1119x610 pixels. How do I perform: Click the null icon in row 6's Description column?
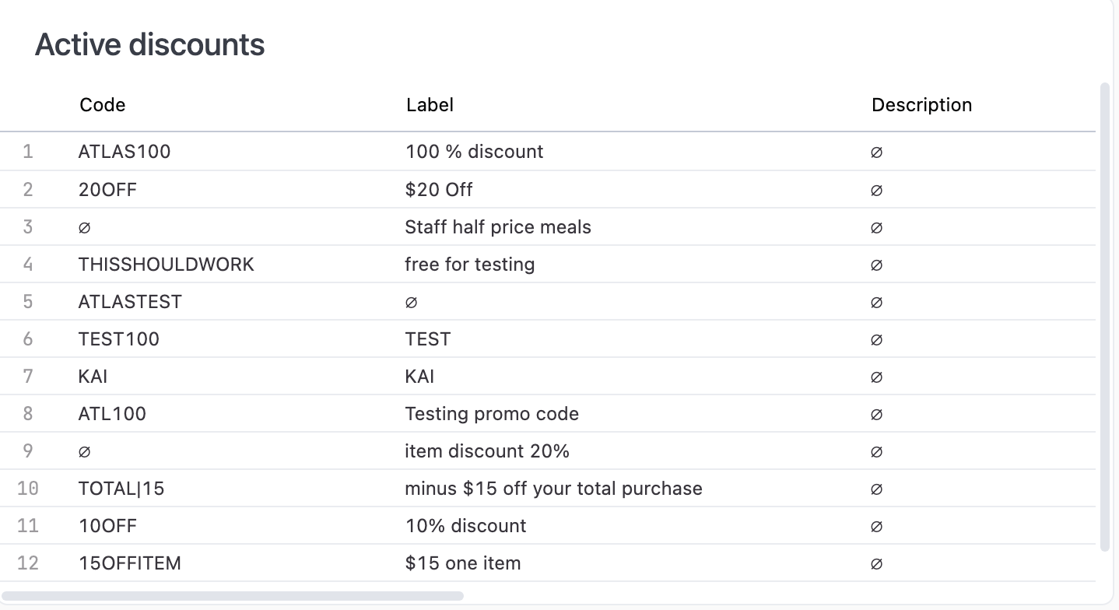click(x=876, y=339)
